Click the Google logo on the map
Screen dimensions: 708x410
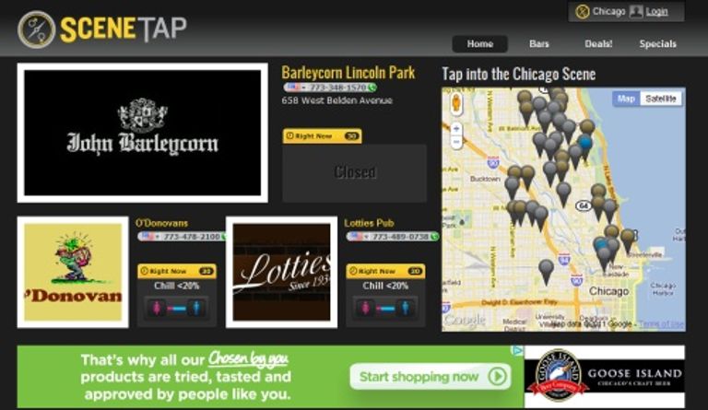465,321
